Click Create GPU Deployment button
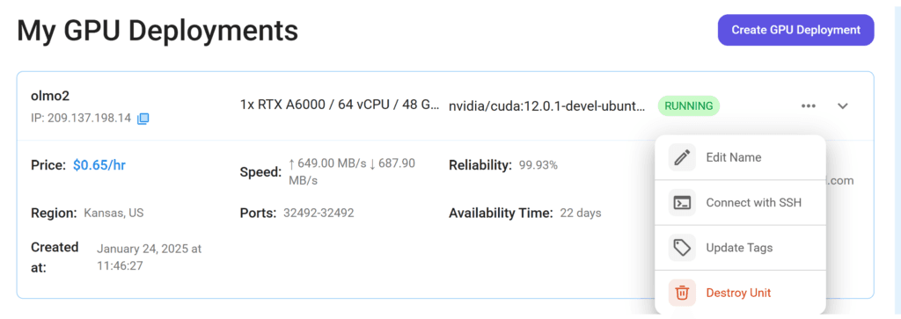 coord(795,30)
